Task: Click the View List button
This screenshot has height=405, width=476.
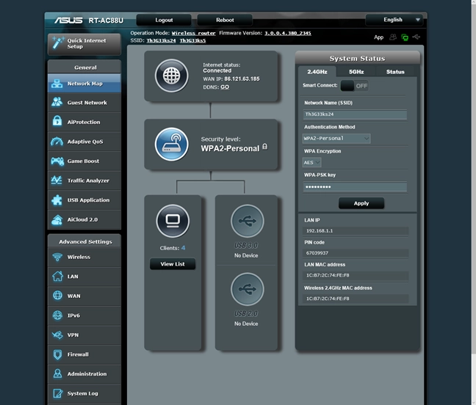Action: pyautogui.click(x=173, y=264)
